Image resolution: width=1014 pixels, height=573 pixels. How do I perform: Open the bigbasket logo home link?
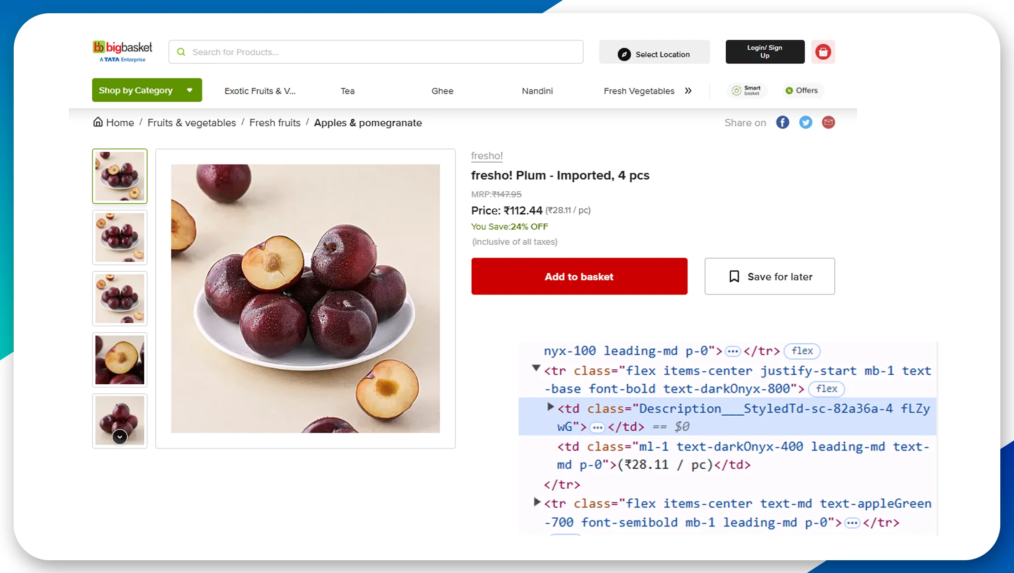click(122, 52)
